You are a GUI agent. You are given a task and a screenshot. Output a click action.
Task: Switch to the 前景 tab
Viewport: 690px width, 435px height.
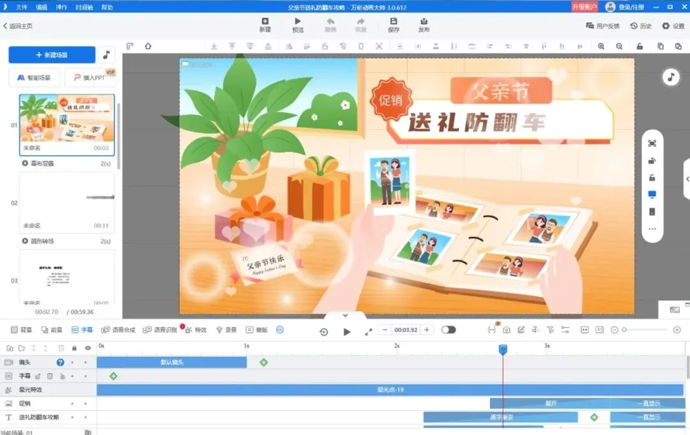click(x=52, y=330)
